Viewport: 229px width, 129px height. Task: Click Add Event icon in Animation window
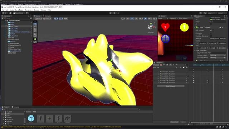(x=187, y=67)
